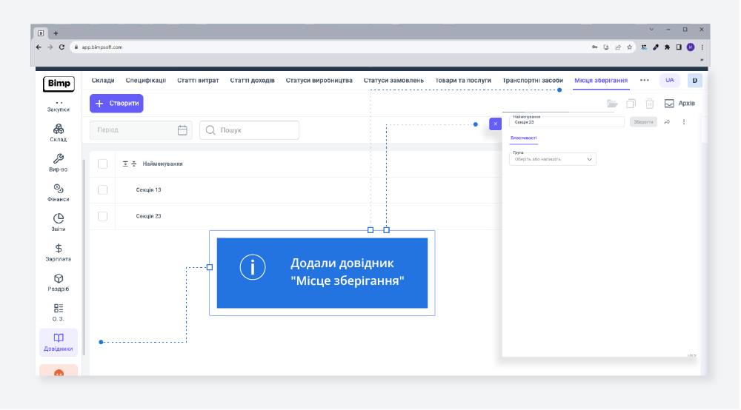Check the checkbox for Секція 23
This screenshot has height=410, width=741.
tap(102, 216)
